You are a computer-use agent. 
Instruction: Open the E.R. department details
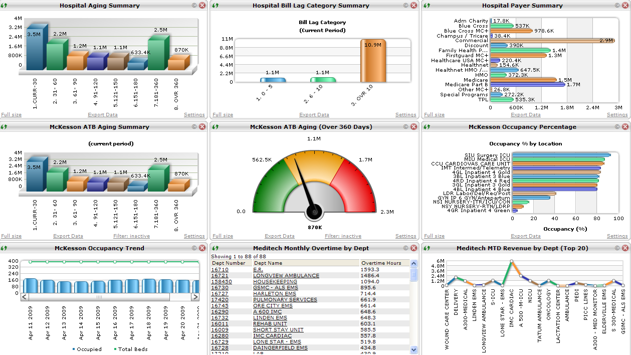click(259, 269)
